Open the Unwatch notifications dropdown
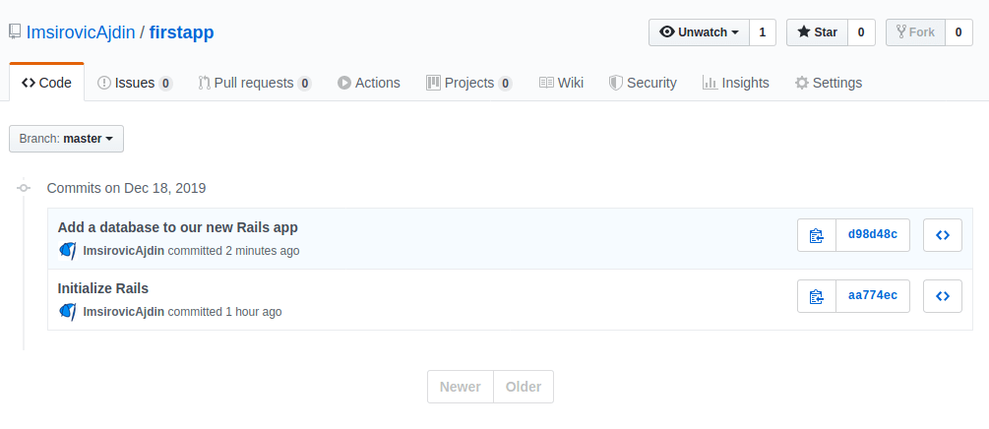The image size is (989, 429). pos(699,32)
